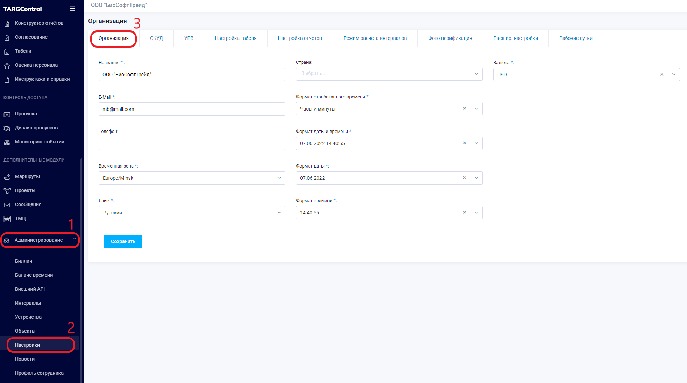Click the Согласование clipboard icon

7,37
